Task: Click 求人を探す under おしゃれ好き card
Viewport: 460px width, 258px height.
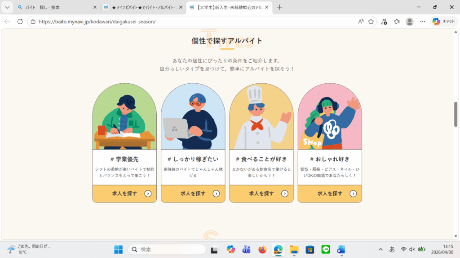Action: (330, 193)
